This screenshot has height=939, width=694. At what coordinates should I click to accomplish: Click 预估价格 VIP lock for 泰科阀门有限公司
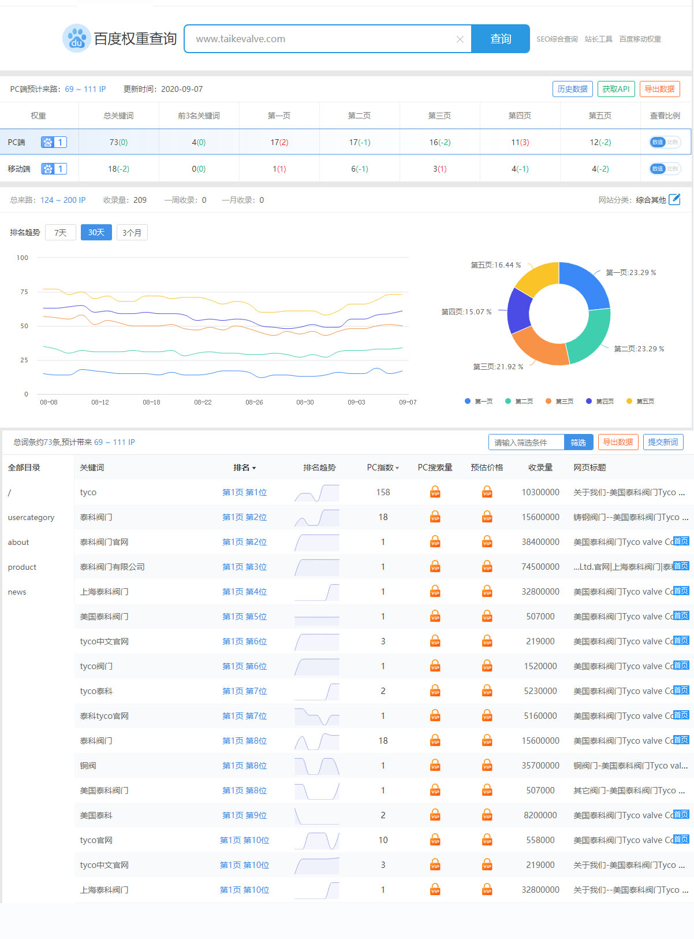(487, 566)
